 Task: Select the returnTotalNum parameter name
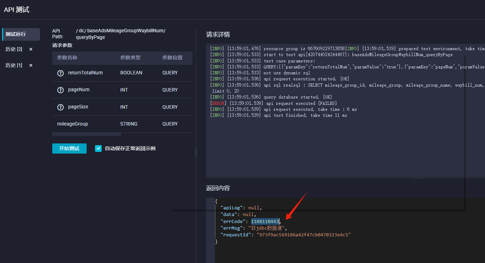pos(85,73)
